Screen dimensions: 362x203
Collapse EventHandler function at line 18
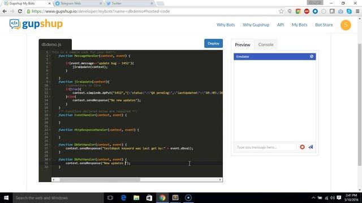(50, 115)
